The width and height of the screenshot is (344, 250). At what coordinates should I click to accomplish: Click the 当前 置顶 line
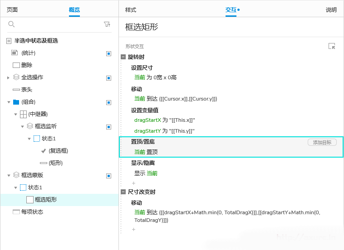(146, 152)
